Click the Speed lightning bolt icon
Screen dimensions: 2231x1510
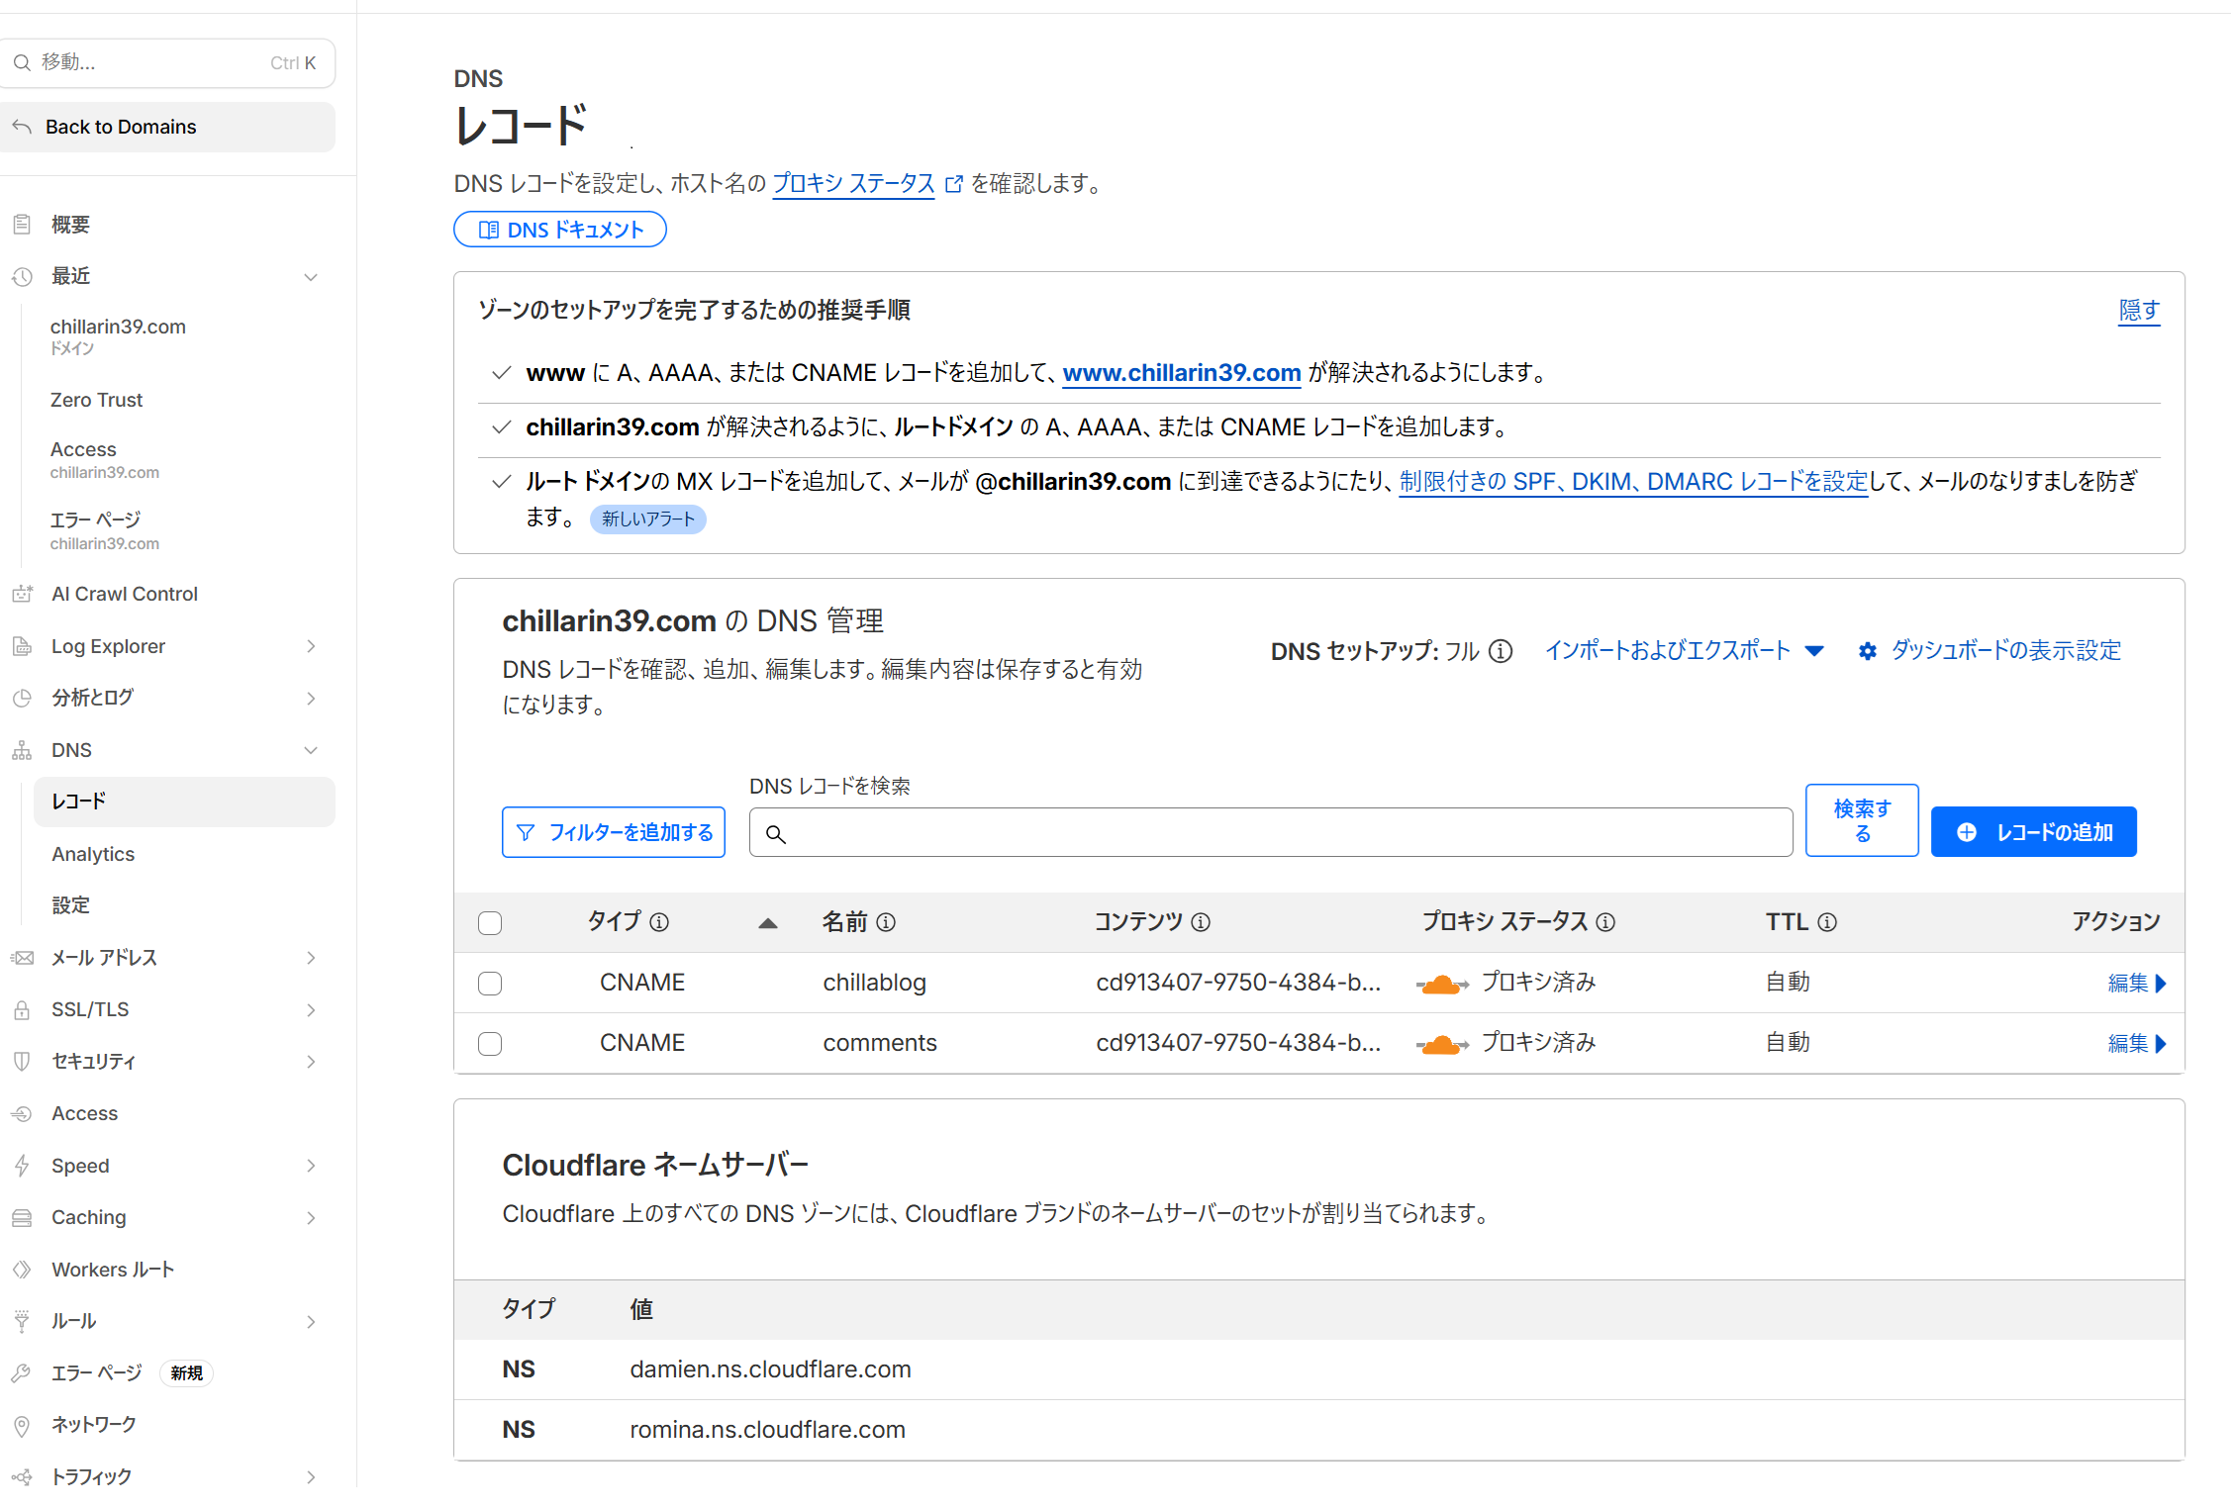[x=22, y=1166]
